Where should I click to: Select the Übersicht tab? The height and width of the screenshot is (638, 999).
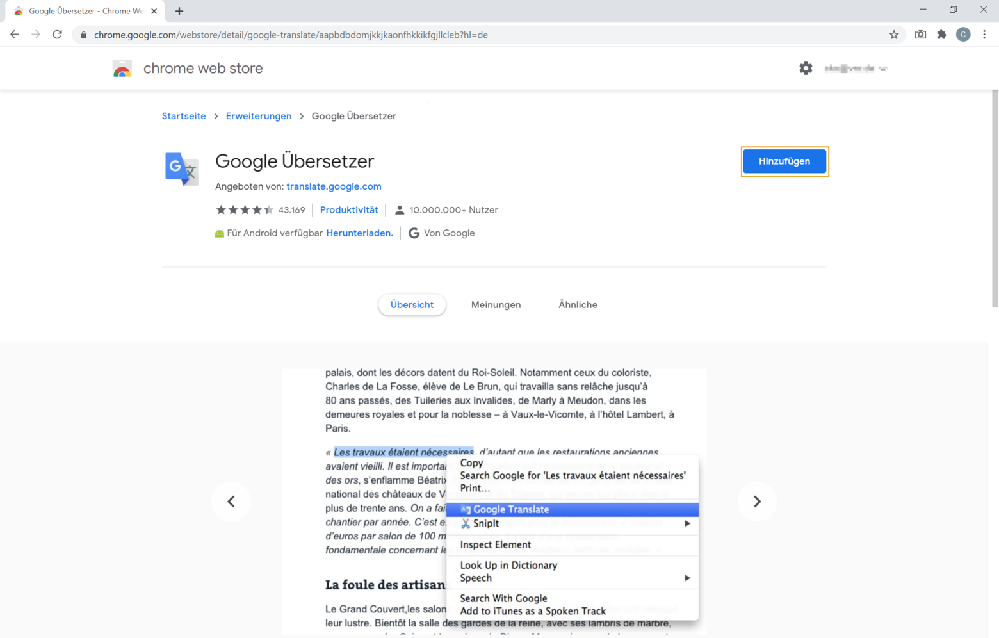click(x=412, y=305)
